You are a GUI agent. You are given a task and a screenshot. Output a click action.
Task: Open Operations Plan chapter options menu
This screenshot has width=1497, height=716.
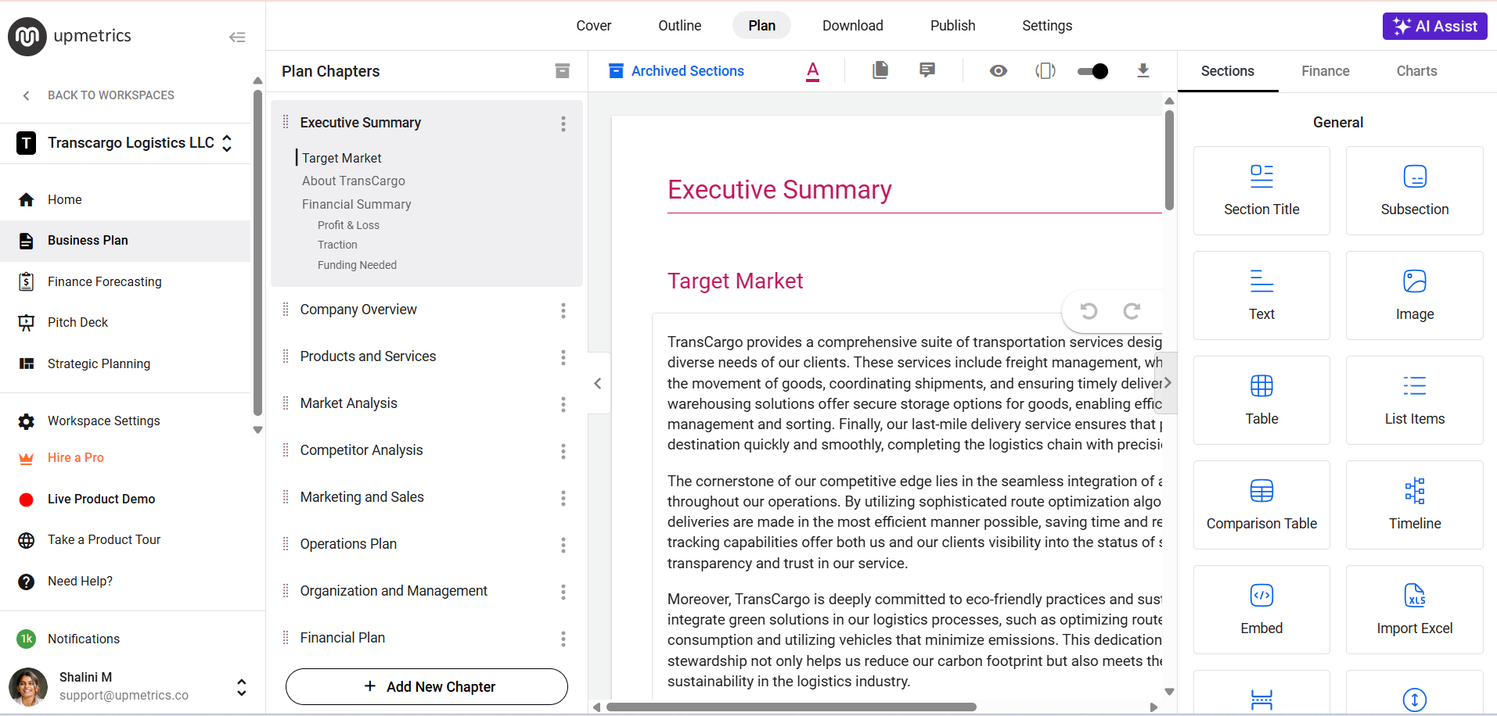click(x=563, y=545)
